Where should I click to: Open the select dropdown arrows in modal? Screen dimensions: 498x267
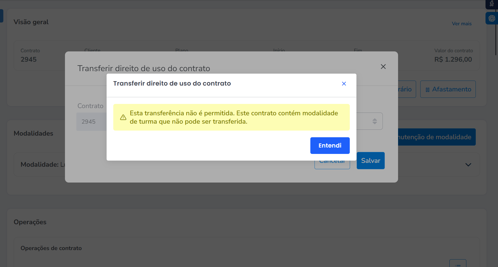[374, 121]
